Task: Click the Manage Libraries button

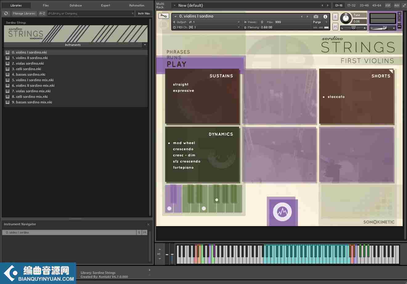Action: pyautogui.click(x=24, y=13)
